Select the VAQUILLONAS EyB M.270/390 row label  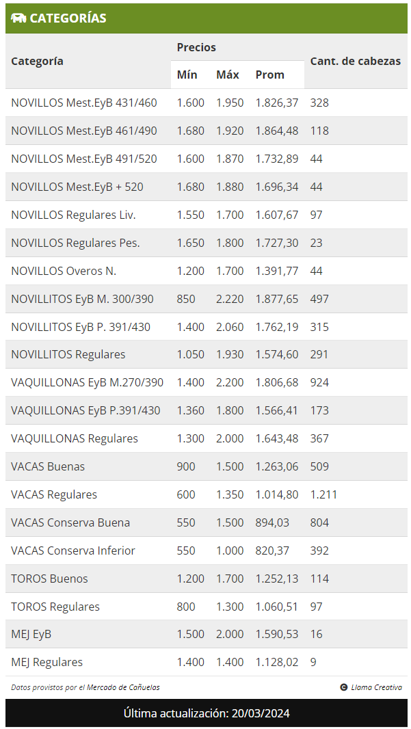tap(87, 382)
